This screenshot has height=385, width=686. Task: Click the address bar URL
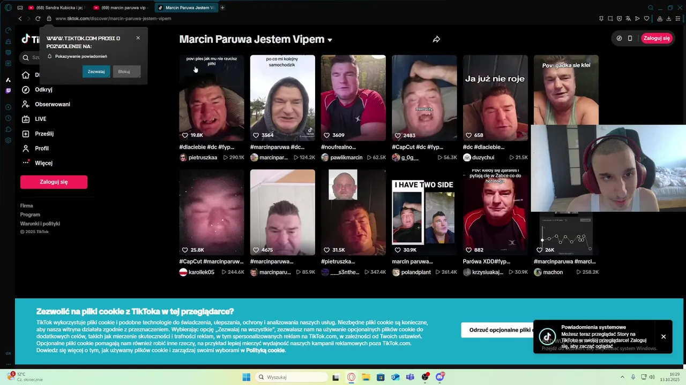[x=113, y=18]
